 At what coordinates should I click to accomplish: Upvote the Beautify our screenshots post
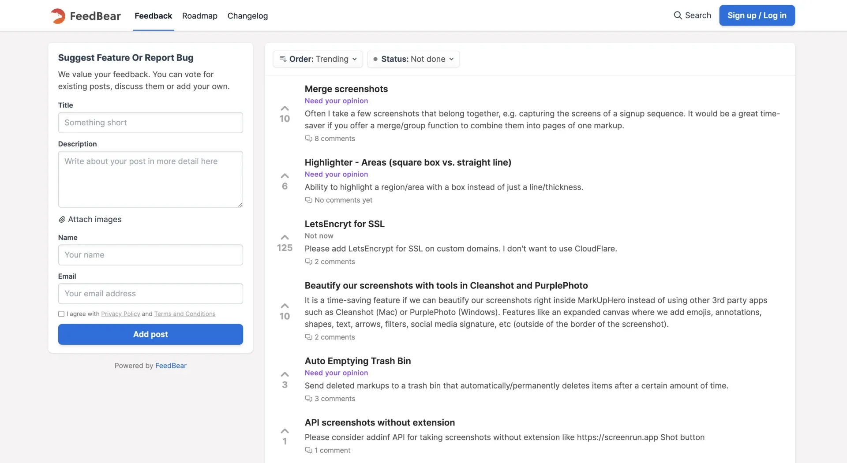tap(285, 306)
